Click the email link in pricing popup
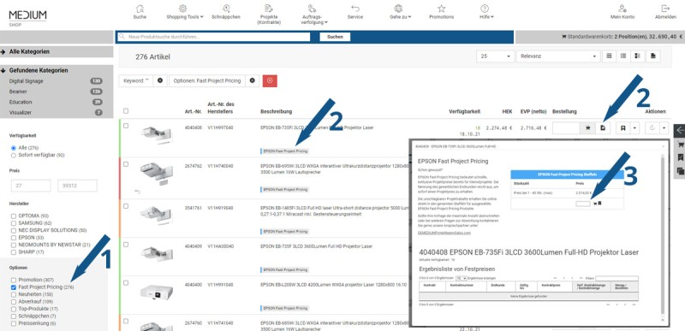This screenshot has height=331, width=685. click(x=444, y=233)
